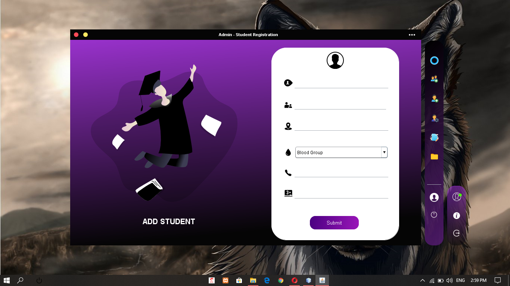
Task: Click the Admin - Student Registration title bar
Action: [x=248, y=35]
